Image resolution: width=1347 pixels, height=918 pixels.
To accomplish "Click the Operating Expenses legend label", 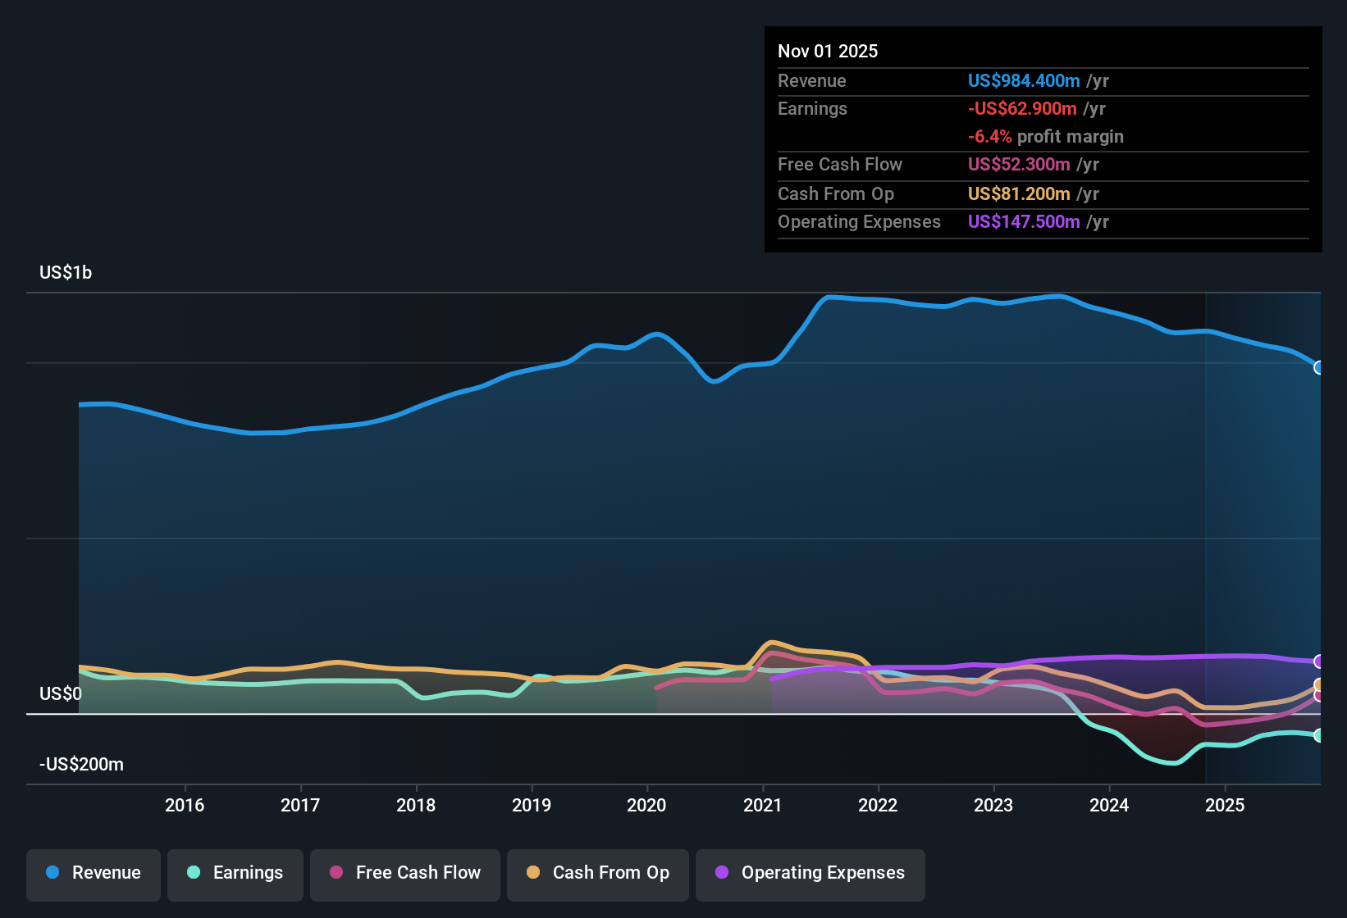I will pyautogui.click(x=821, y=873).
